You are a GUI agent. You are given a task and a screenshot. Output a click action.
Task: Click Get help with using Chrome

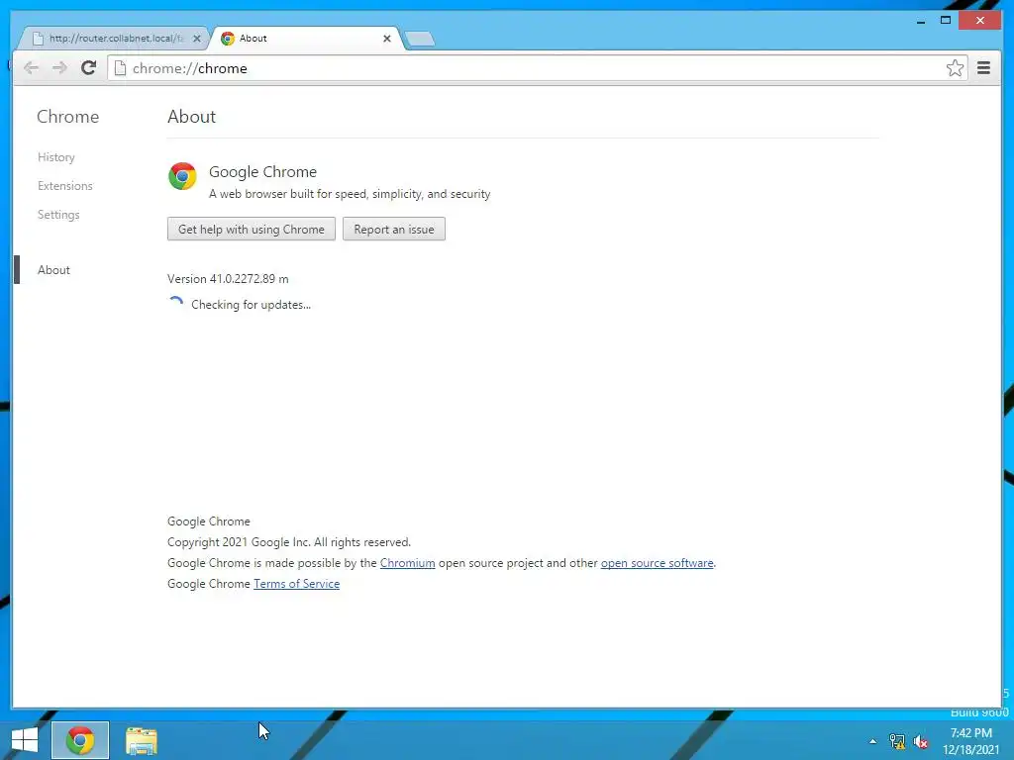pos(251,229)
